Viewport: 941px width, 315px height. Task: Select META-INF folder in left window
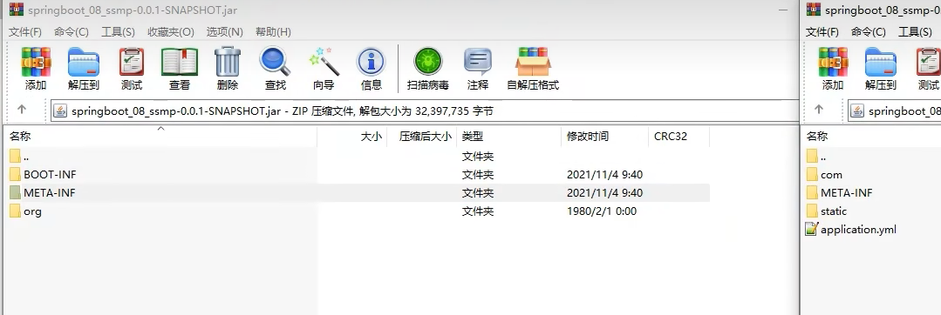(43, 193)
